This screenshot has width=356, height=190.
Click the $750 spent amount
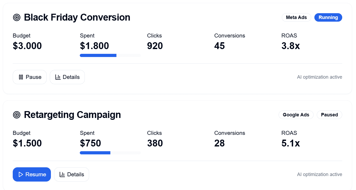pos(90,143)
